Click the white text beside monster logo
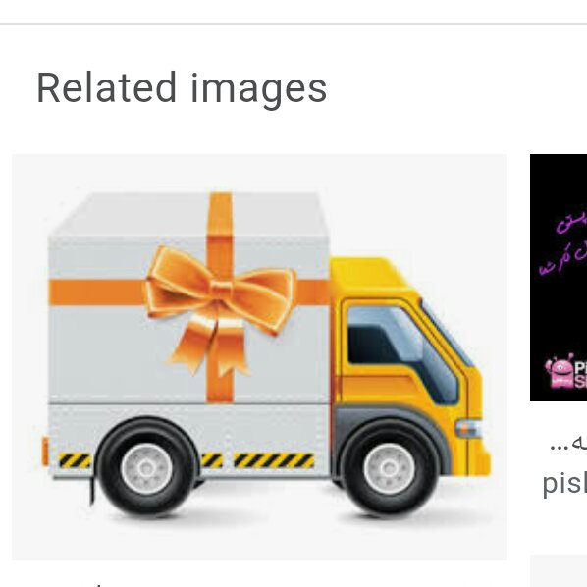The width and height of the screenshot is (587, 587). click(x=580, y=376)
